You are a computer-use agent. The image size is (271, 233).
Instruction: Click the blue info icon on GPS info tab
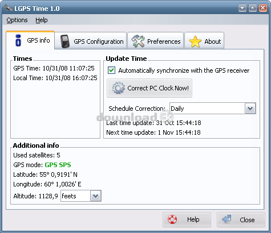(x=18, y=40)
